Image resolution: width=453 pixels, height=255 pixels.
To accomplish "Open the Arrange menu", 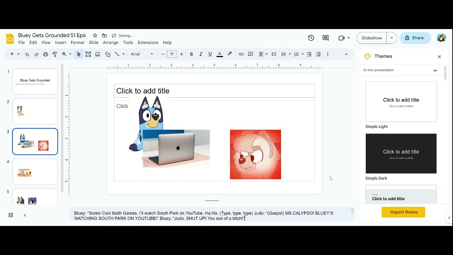I will tap(111, 42).
